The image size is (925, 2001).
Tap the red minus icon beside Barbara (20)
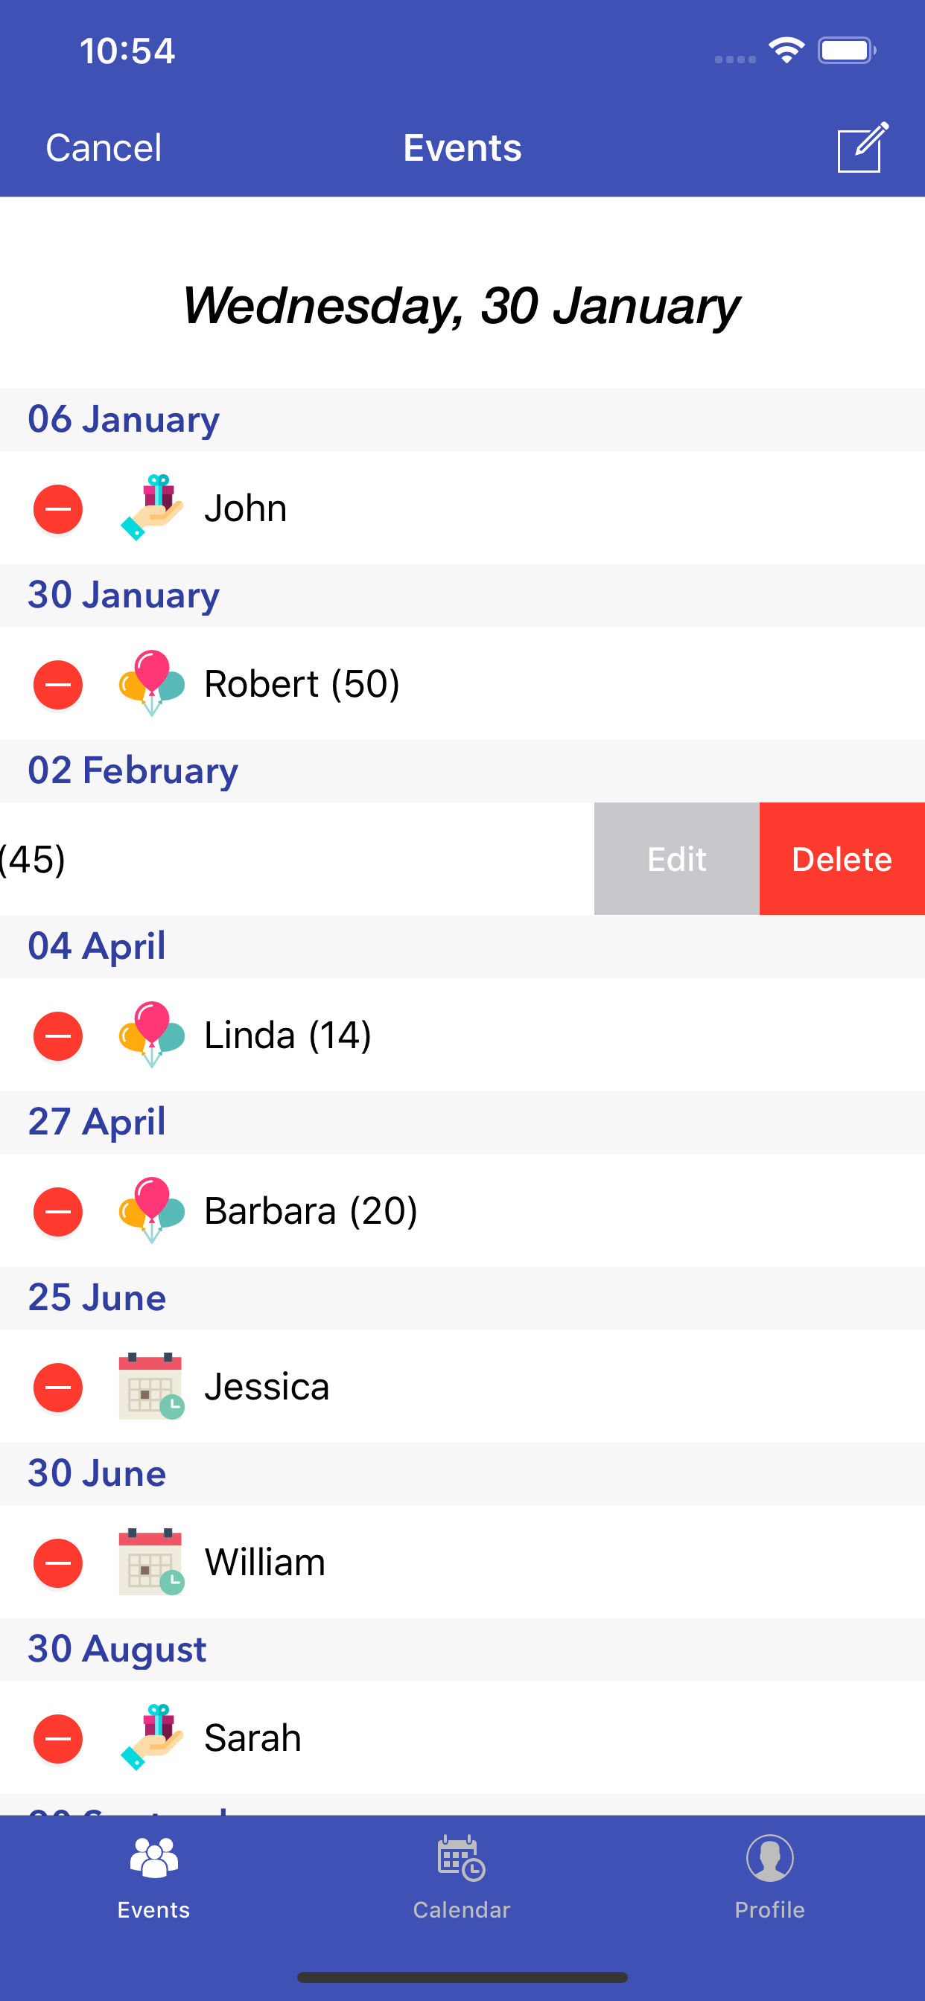pos(57,1211)
